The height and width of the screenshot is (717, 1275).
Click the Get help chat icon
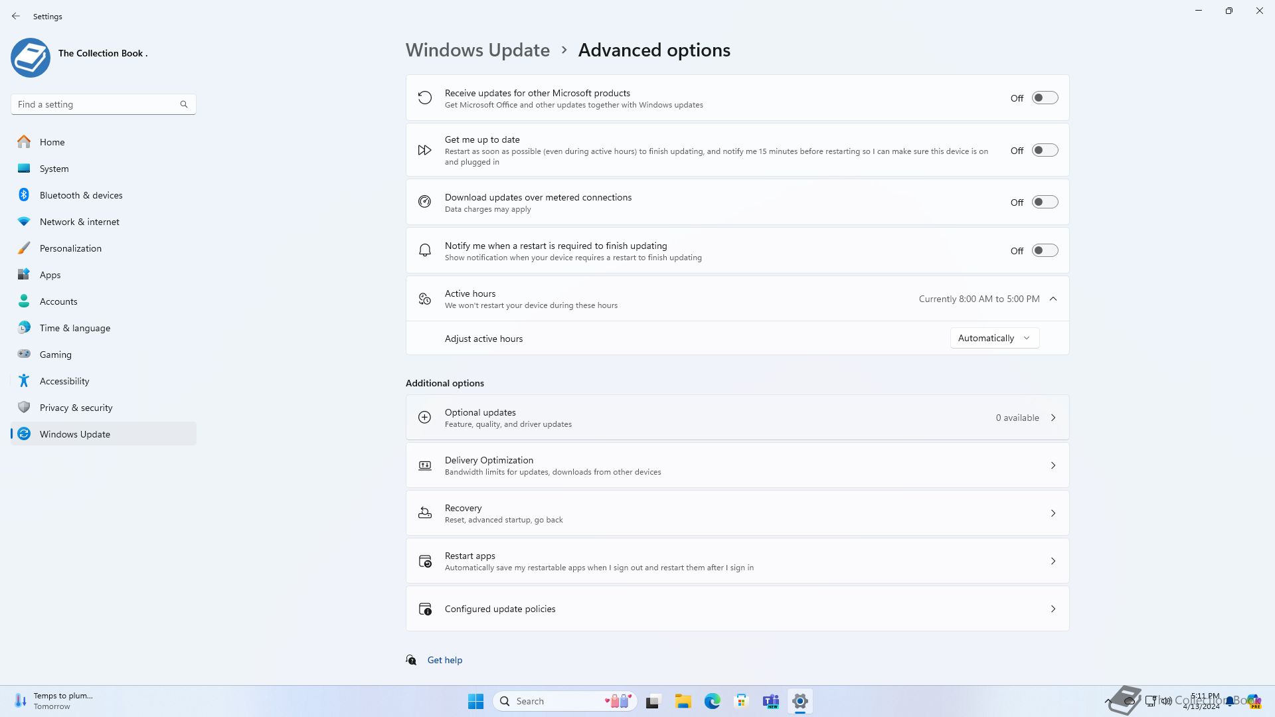[x=411, y=660]
